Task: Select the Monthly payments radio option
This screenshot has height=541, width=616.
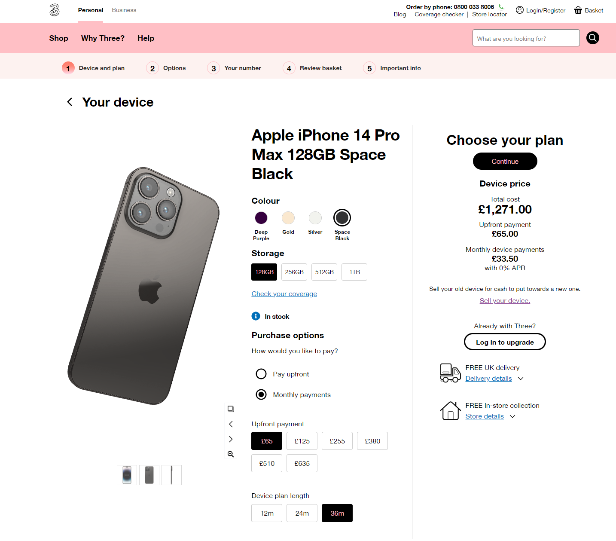Action: tap(261, 394)
